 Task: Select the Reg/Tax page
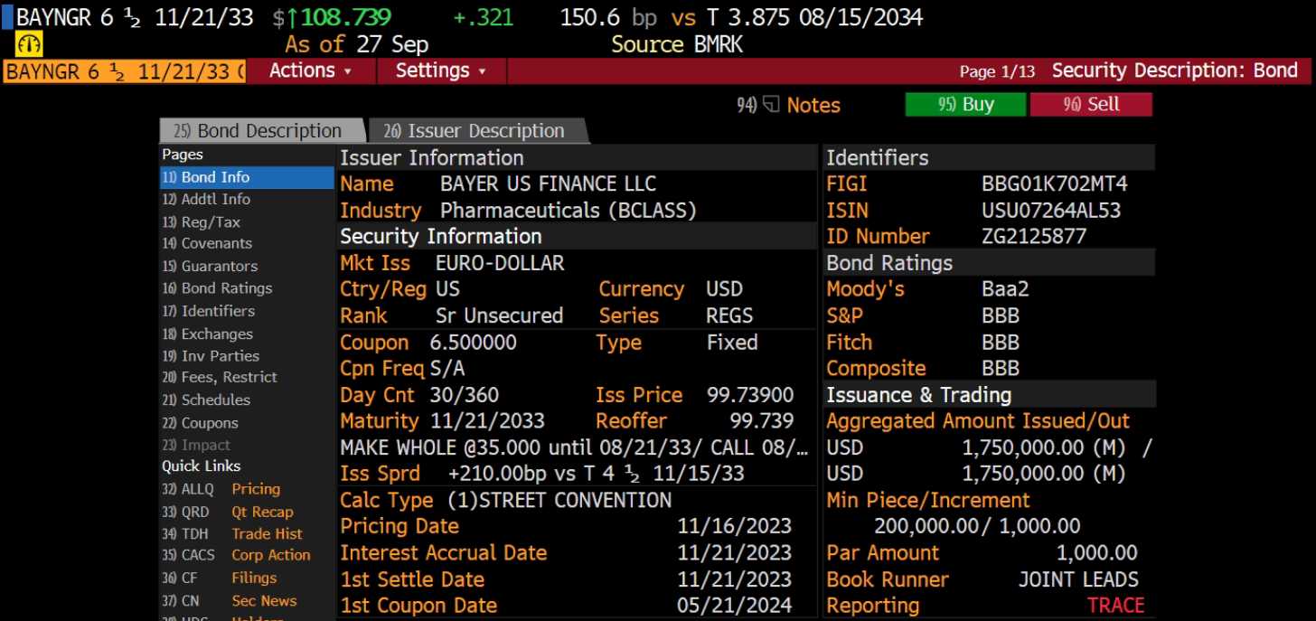[247, 221]
